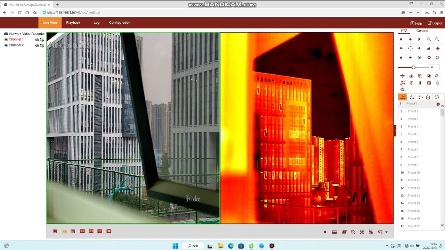Viewport: 445px width, 250px height.
Task: Switch to the PTZ tab
Action: [x=404, y=31]
